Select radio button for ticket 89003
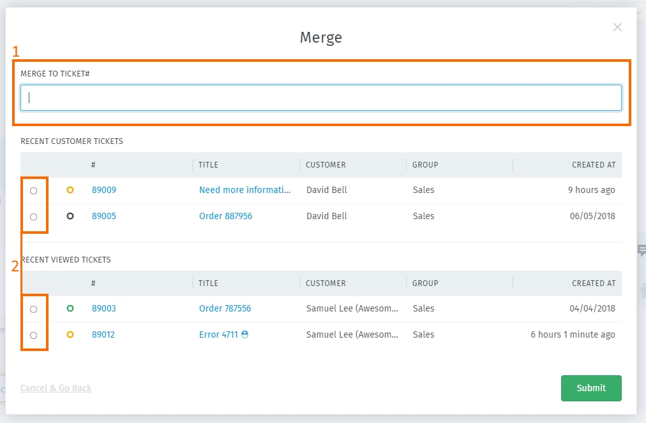Viewport: 646px width, 423px height. click(34, 309)
